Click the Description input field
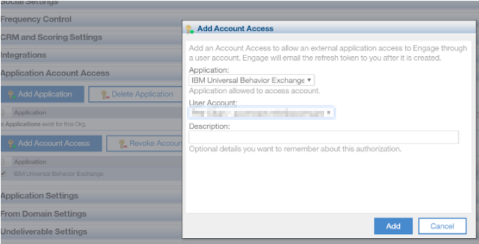The image size is (479, 244). [x=324, y=137]
